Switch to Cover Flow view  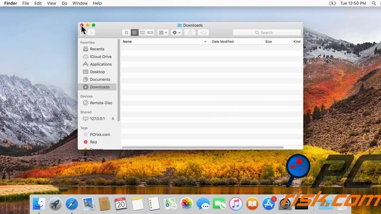pyautogui.click(x=151, y=33)
